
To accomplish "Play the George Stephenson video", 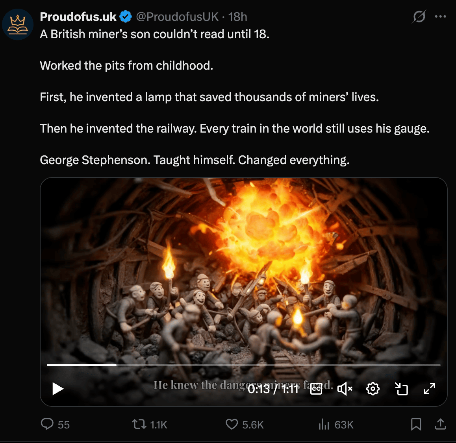I will coord(58,389).
